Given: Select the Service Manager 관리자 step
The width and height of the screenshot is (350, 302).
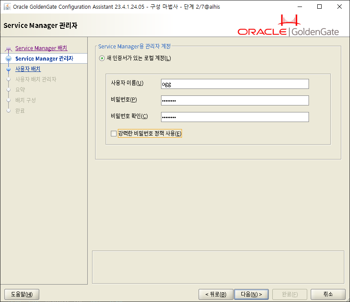Looking at the screenshot, I should point(44,59).
